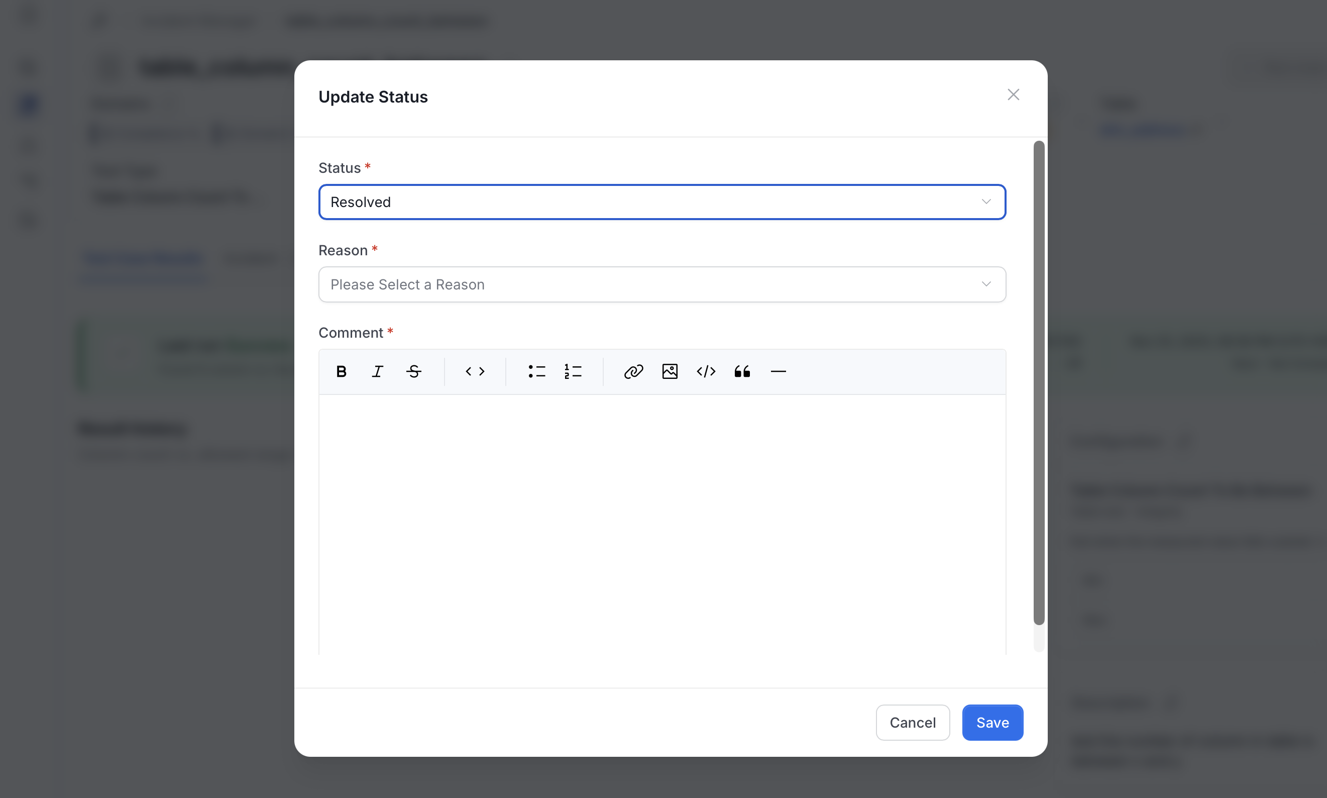Image resolution: width=1327 pixels, height=798 pixels.
Task: Apply strikethrough formatting in comment toolbar
Action: 413,371
